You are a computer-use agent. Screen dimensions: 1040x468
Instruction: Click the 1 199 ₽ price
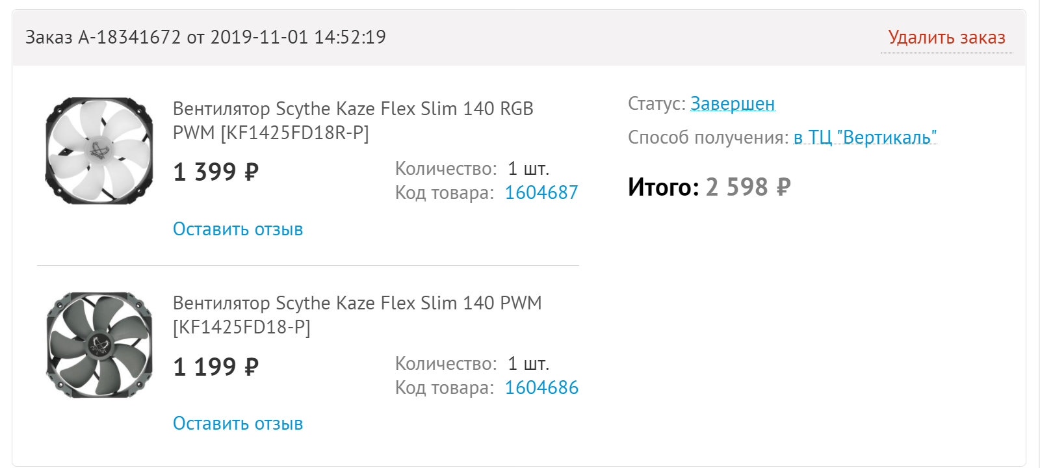[x=216, y=367]
